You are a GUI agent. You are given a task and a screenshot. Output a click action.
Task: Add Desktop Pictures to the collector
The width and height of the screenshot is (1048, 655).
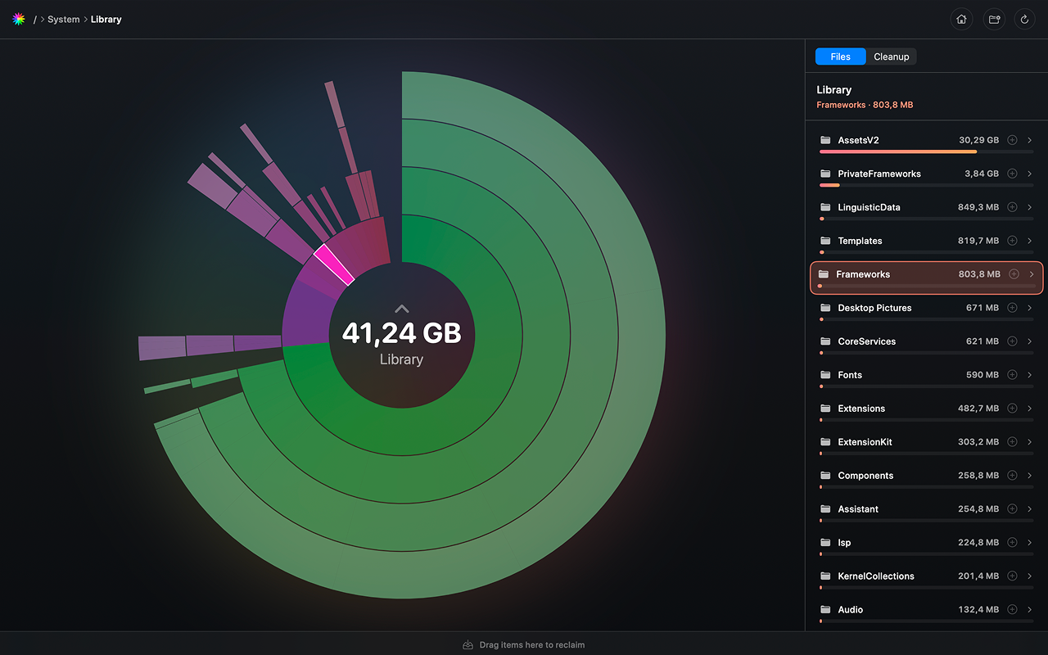click(x=1012, y=308)
